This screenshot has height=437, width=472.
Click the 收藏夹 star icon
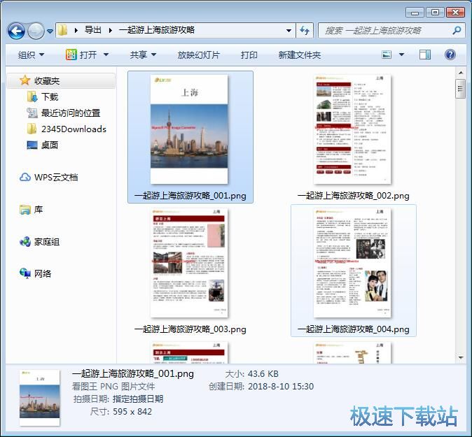25,80
